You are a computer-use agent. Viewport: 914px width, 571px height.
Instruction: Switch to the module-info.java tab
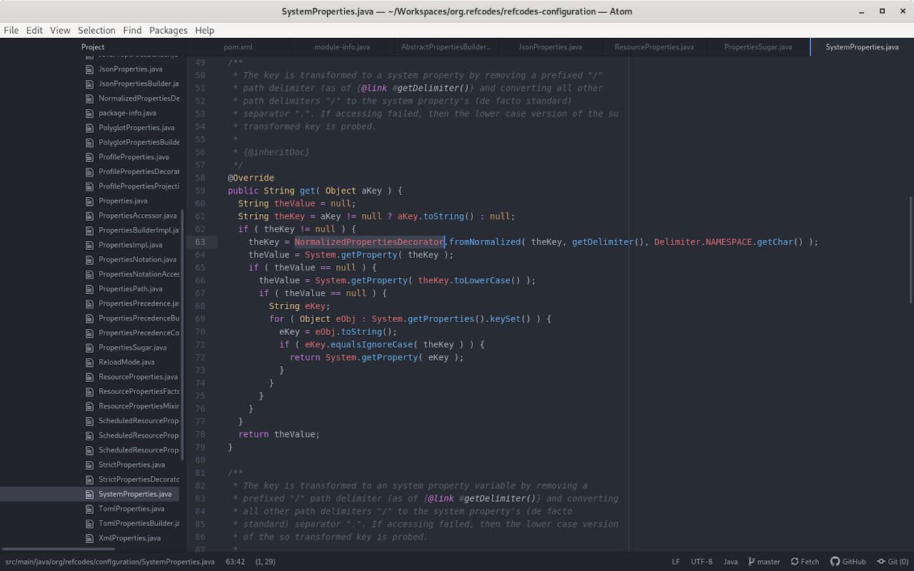[x=342, y=47]
